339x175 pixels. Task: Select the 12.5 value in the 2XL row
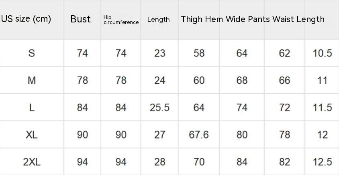click(322, 162)
